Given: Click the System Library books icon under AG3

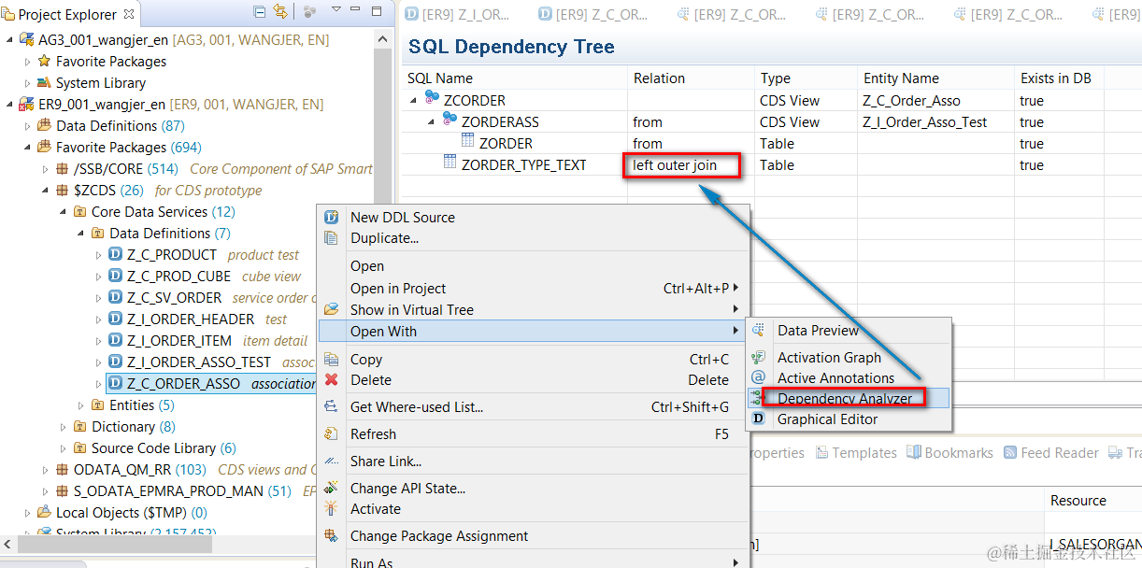Looking at the screenshot, I should pos(44,82).
